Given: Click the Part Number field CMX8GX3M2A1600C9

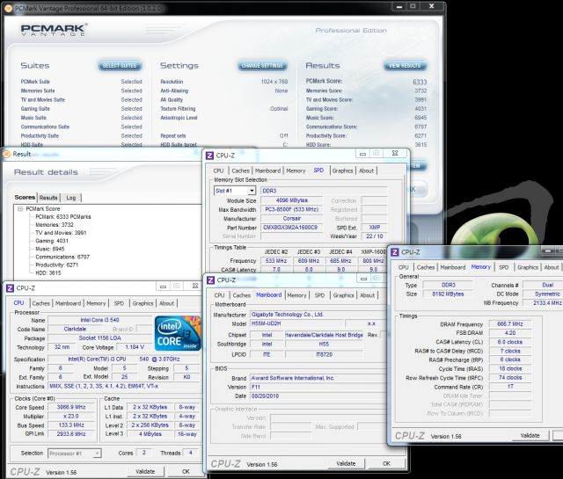Looking at the screenshot, I should tap(291, 228).
